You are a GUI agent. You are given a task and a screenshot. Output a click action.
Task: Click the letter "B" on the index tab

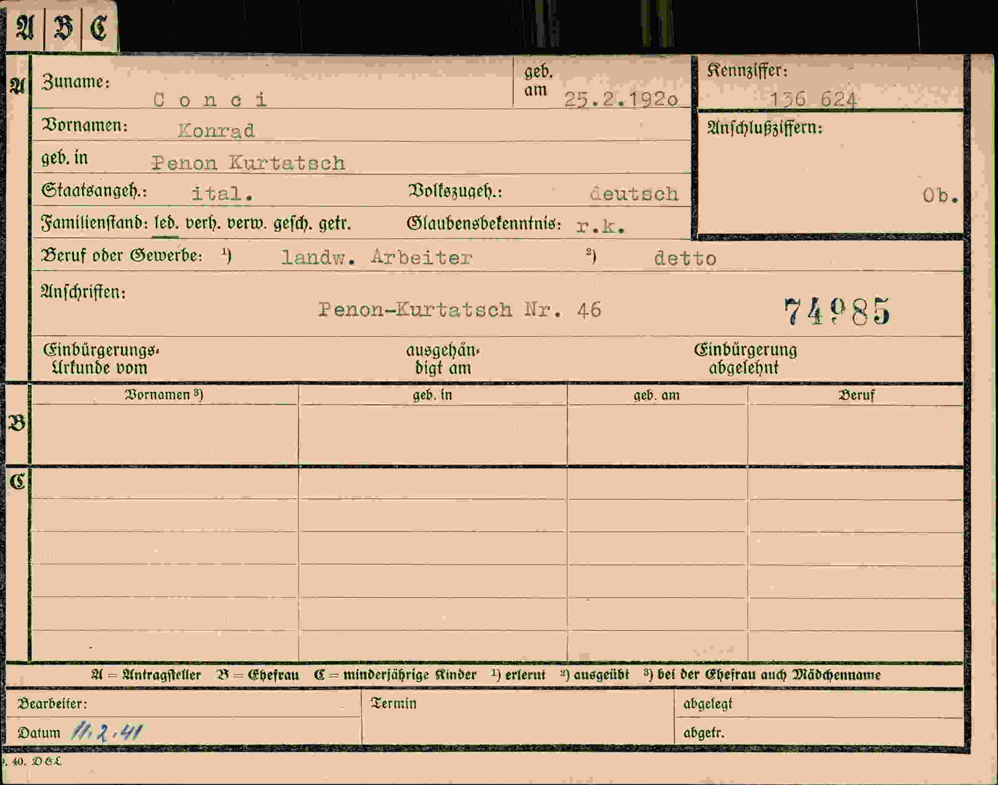pyautogui.click(x=63, y=28)
